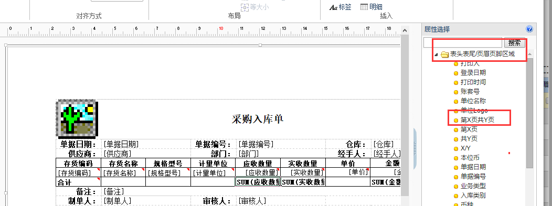552x206 pixels.
Task: Click the 搜索 button
Action: (x=515, y=43)
